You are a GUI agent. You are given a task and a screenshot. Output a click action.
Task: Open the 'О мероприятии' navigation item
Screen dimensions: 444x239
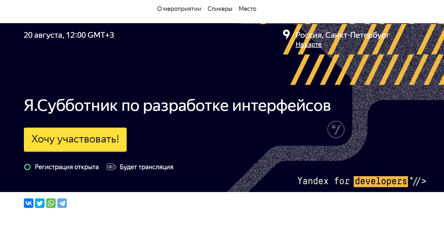(x=179, y=9)
